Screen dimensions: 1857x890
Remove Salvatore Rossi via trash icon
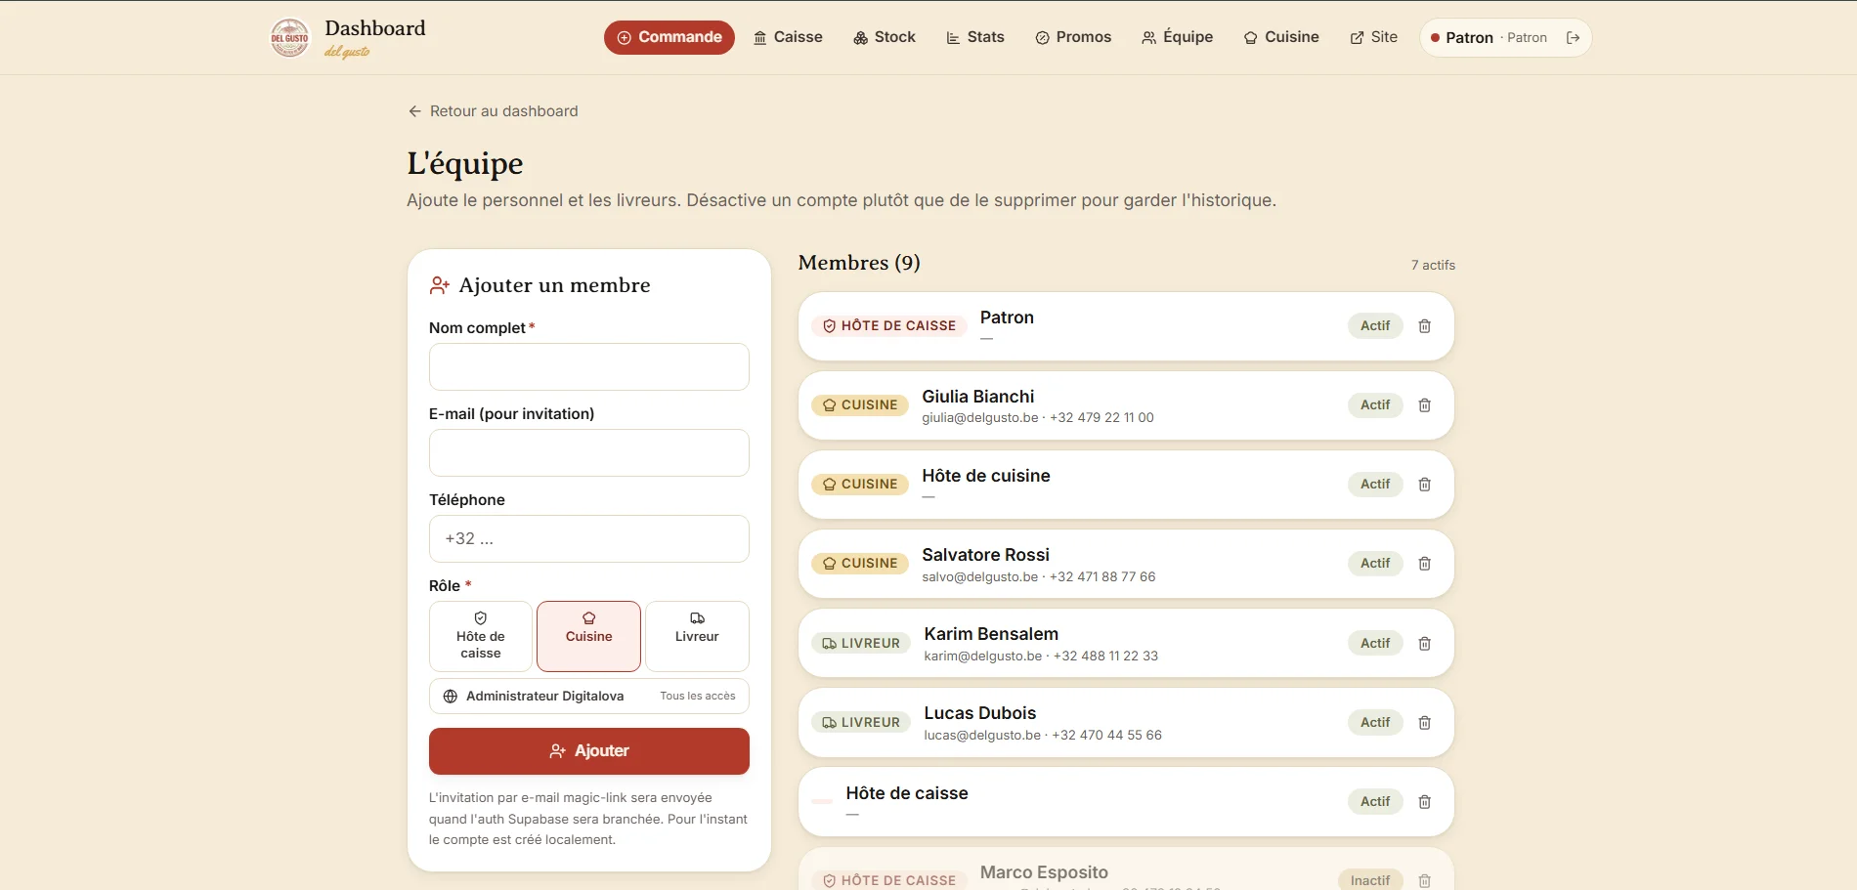pyautogui.click(x=1424, y=564)
